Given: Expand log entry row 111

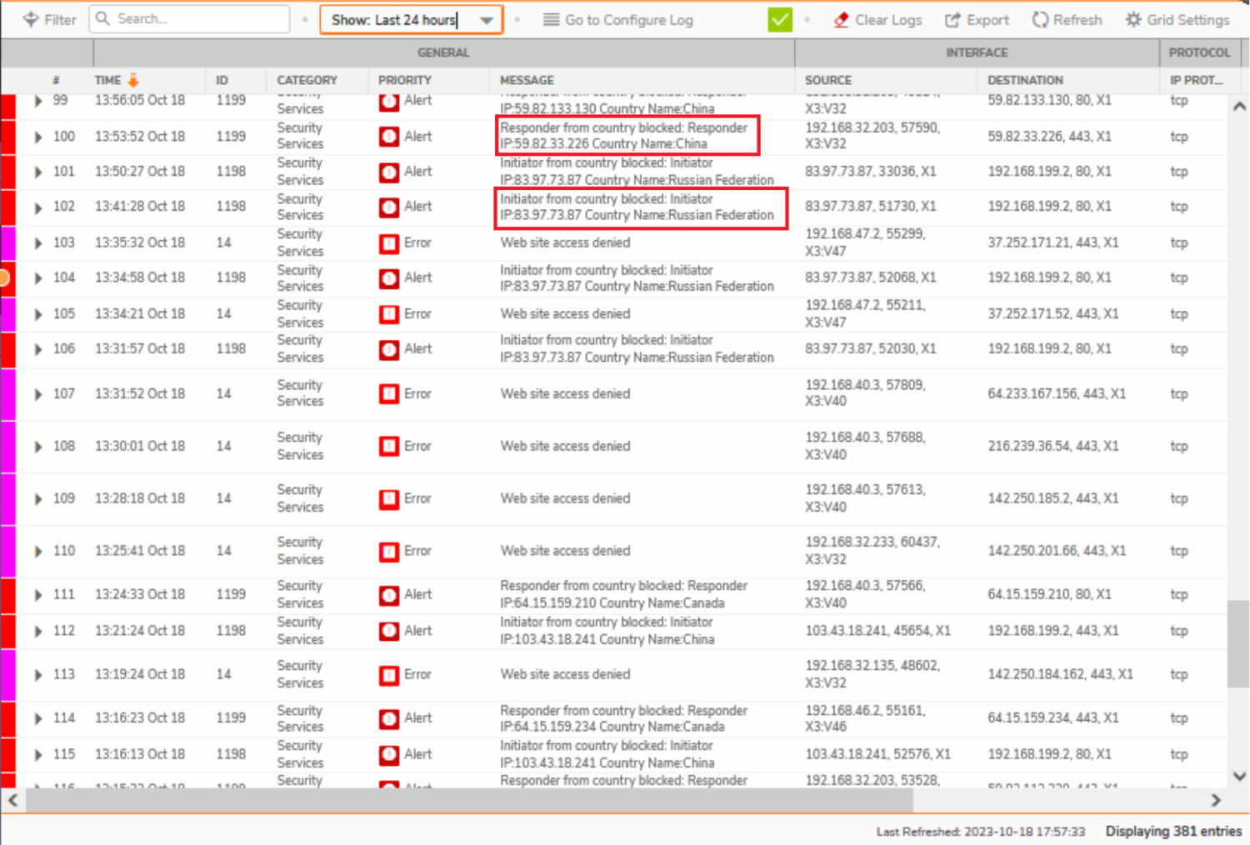Looking at the screenshot, I should coord(37,595).
